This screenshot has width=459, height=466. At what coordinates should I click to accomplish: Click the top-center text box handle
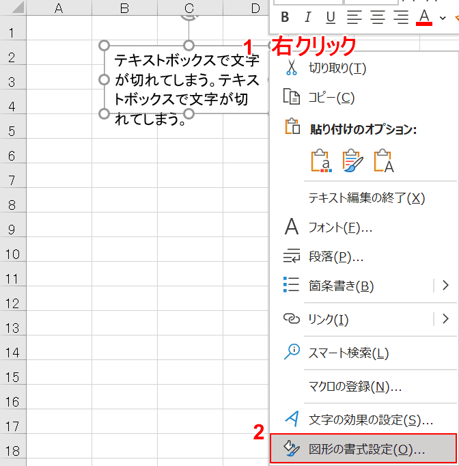click(x=189, y=46)
